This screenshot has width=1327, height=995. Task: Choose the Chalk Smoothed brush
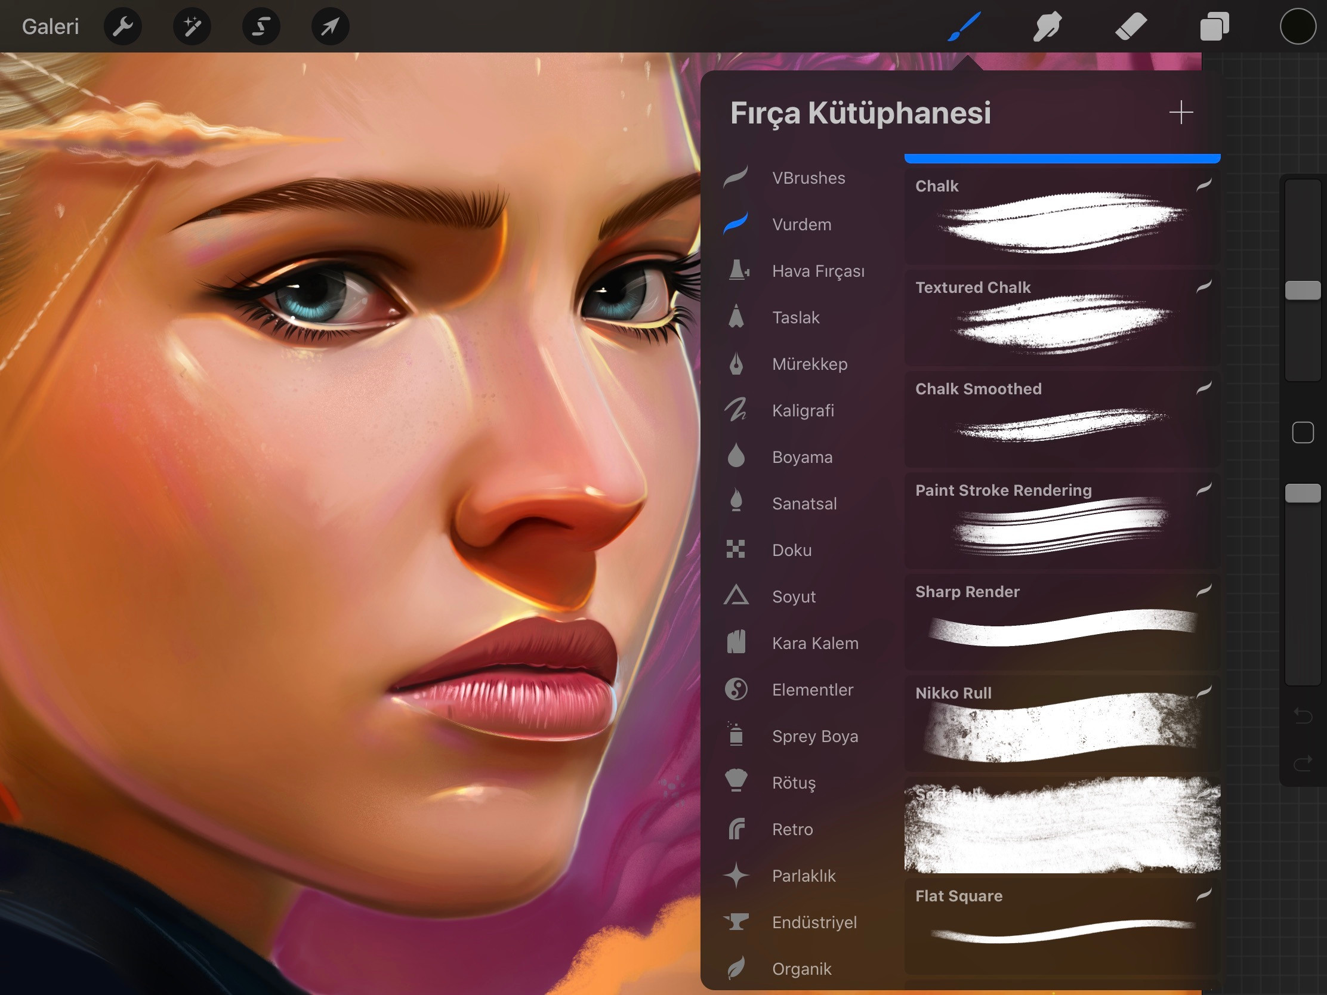1062,419
